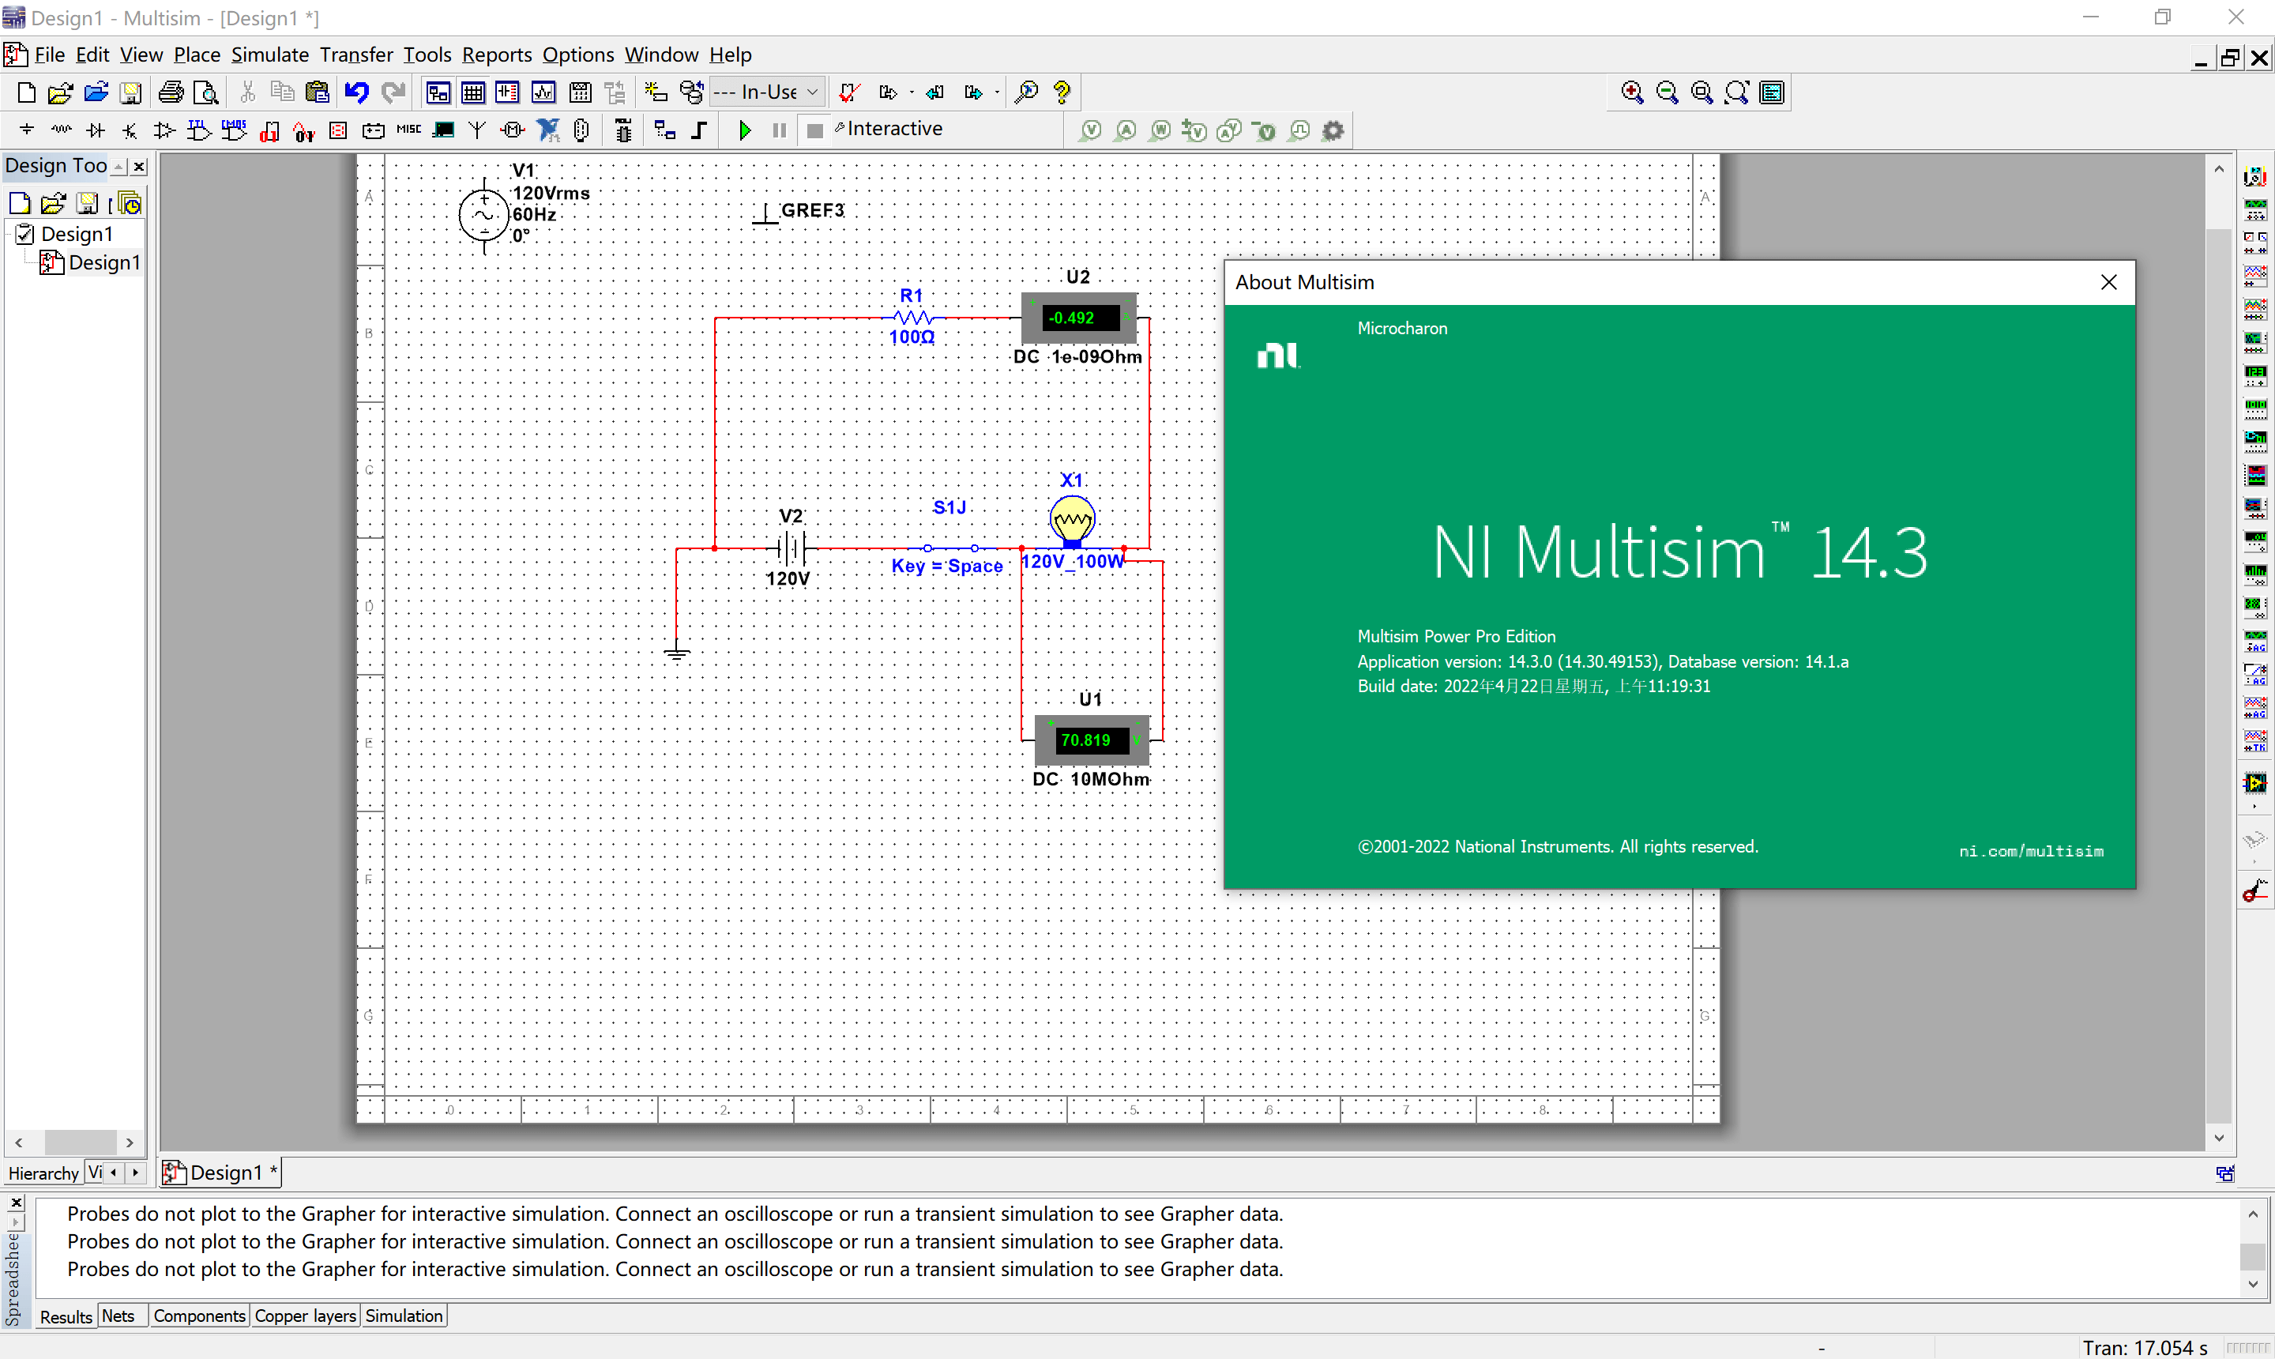
Task: Run Electrical Rules Check icon
Action: tap(848, 92)
